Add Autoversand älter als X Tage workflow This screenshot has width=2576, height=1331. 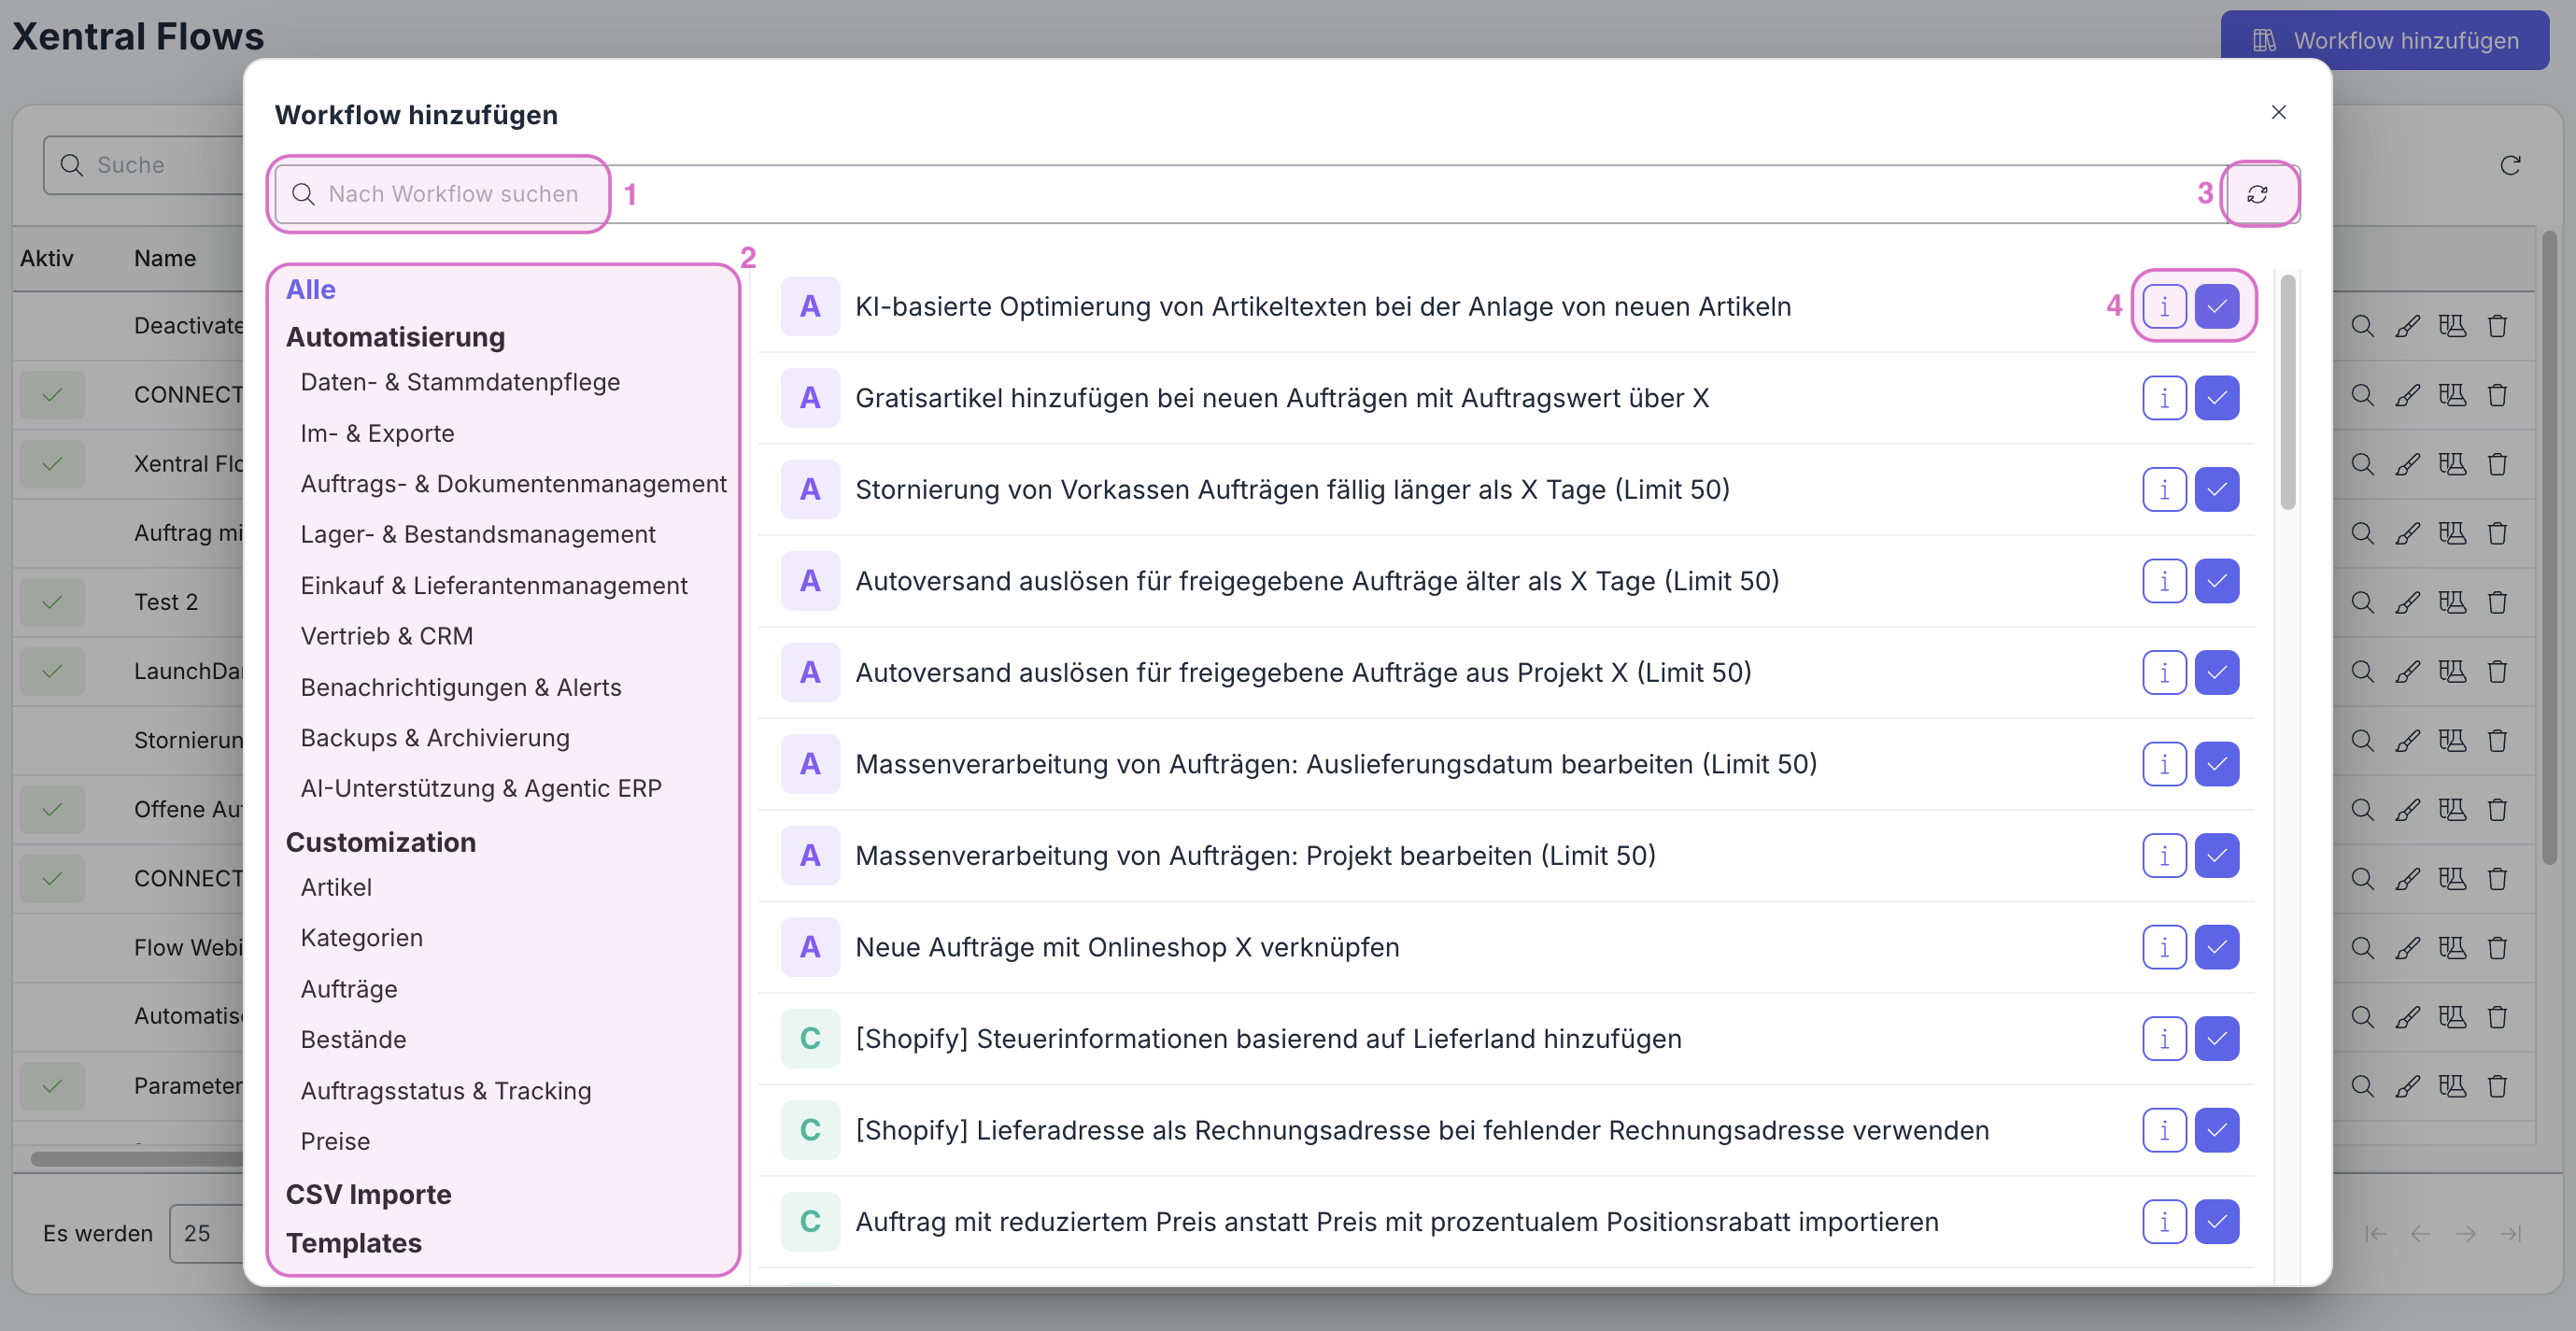pos(2216,581)
